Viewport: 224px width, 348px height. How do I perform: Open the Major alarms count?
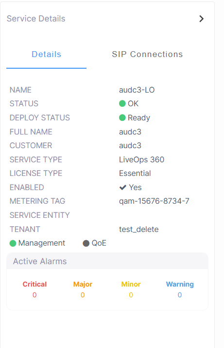point(83,295)
